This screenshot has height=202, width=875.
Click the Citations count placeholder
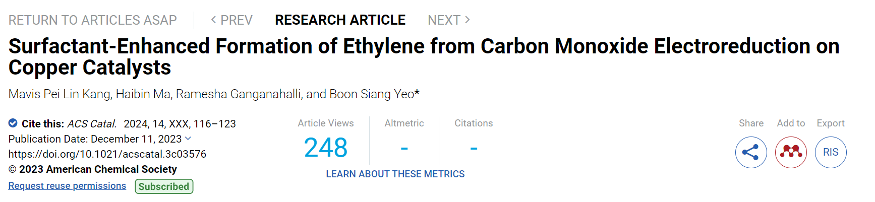point(474,148)
